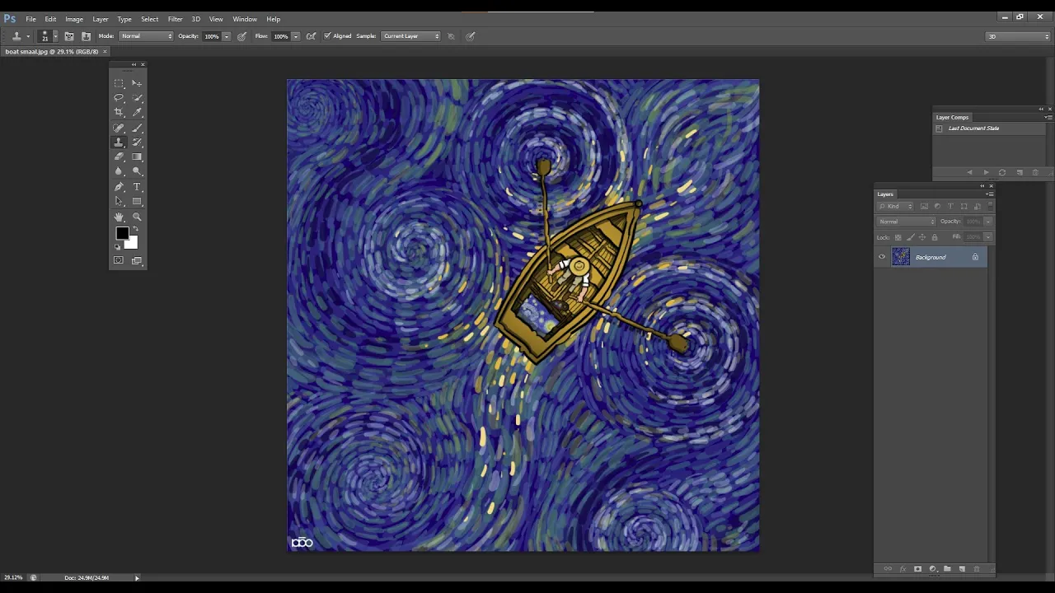1055x593 pixels.
Task: Select the Gradient tool
Action: (137, 156)
